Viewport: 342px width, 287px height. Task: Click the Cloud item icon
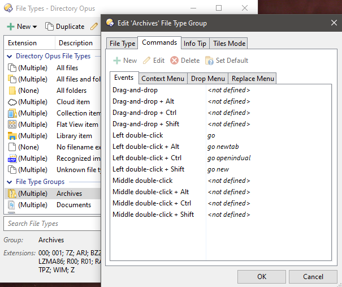click(12, 102)
